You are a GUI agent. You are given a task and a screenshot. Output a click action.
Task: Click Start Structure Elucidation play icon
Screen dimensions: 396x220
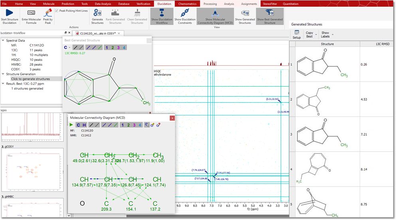click(x=9, y=13)
